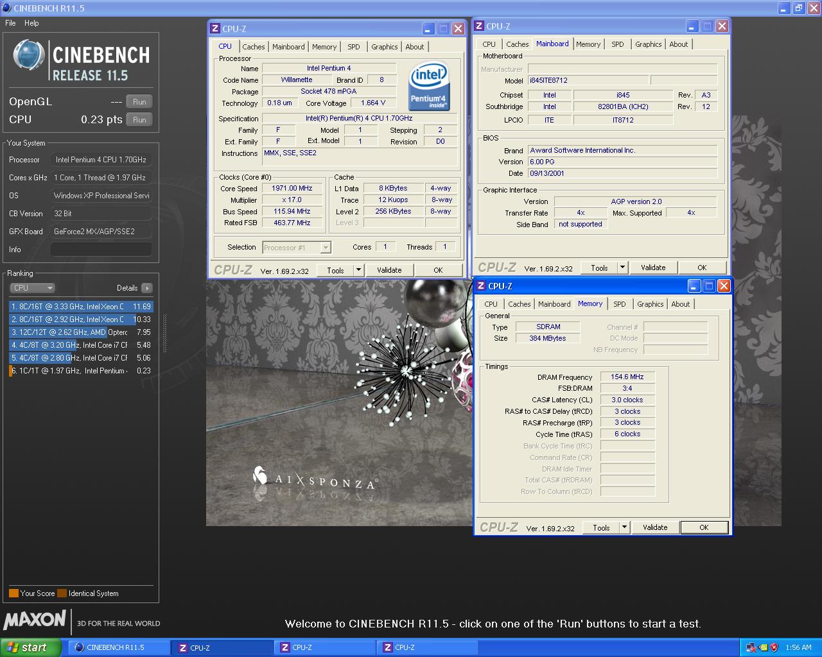Select ranking row 4 Core i7 5.48

pyautogui.click(x=81, y=345)
